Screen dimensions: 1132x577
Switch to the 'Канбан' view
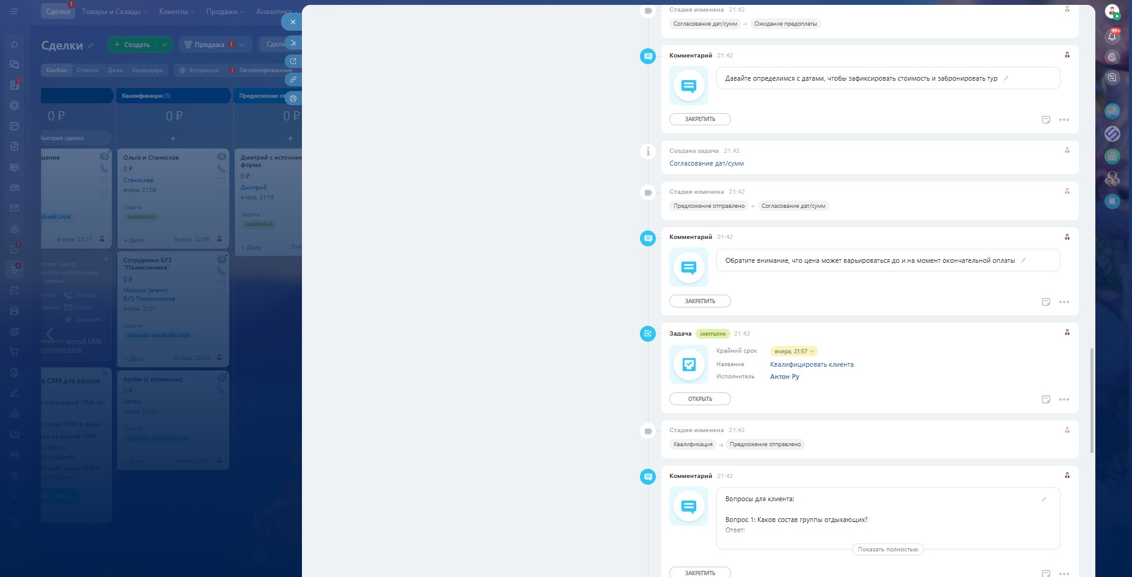[57, 70]
